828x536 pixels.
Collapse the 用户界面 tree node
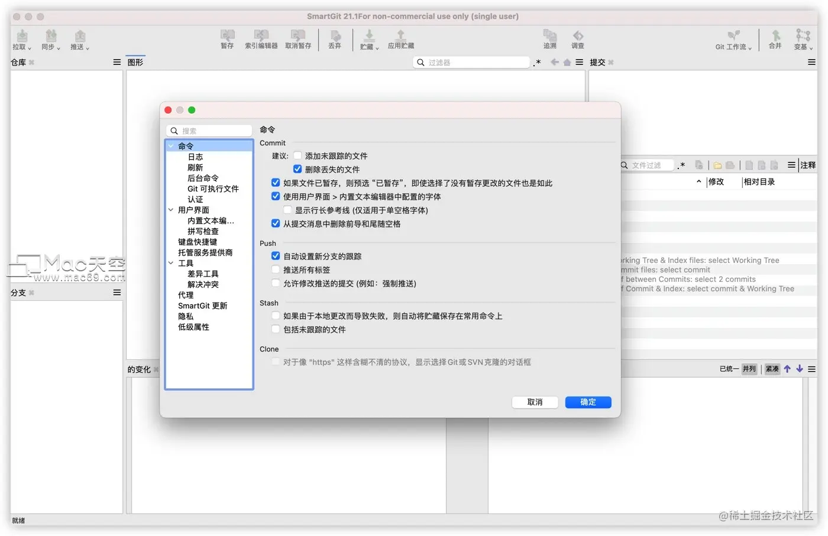point(171,210)
